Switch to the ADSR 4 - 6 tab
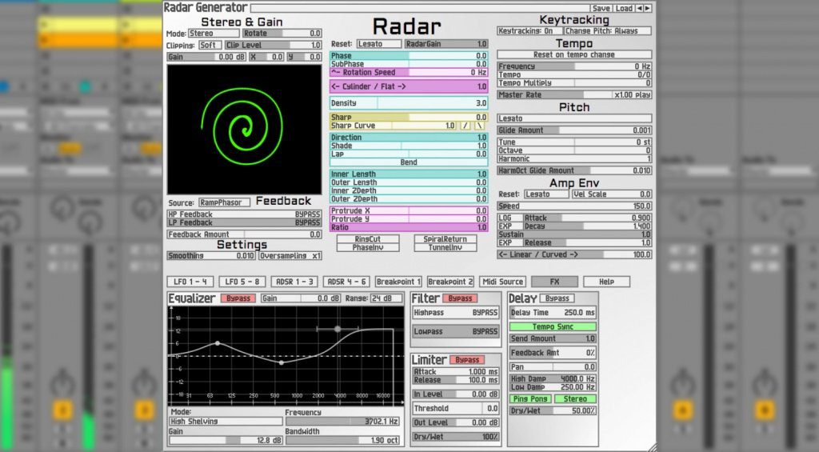The image size is (819, 452). pyautogui.click(x=346, y=282)
